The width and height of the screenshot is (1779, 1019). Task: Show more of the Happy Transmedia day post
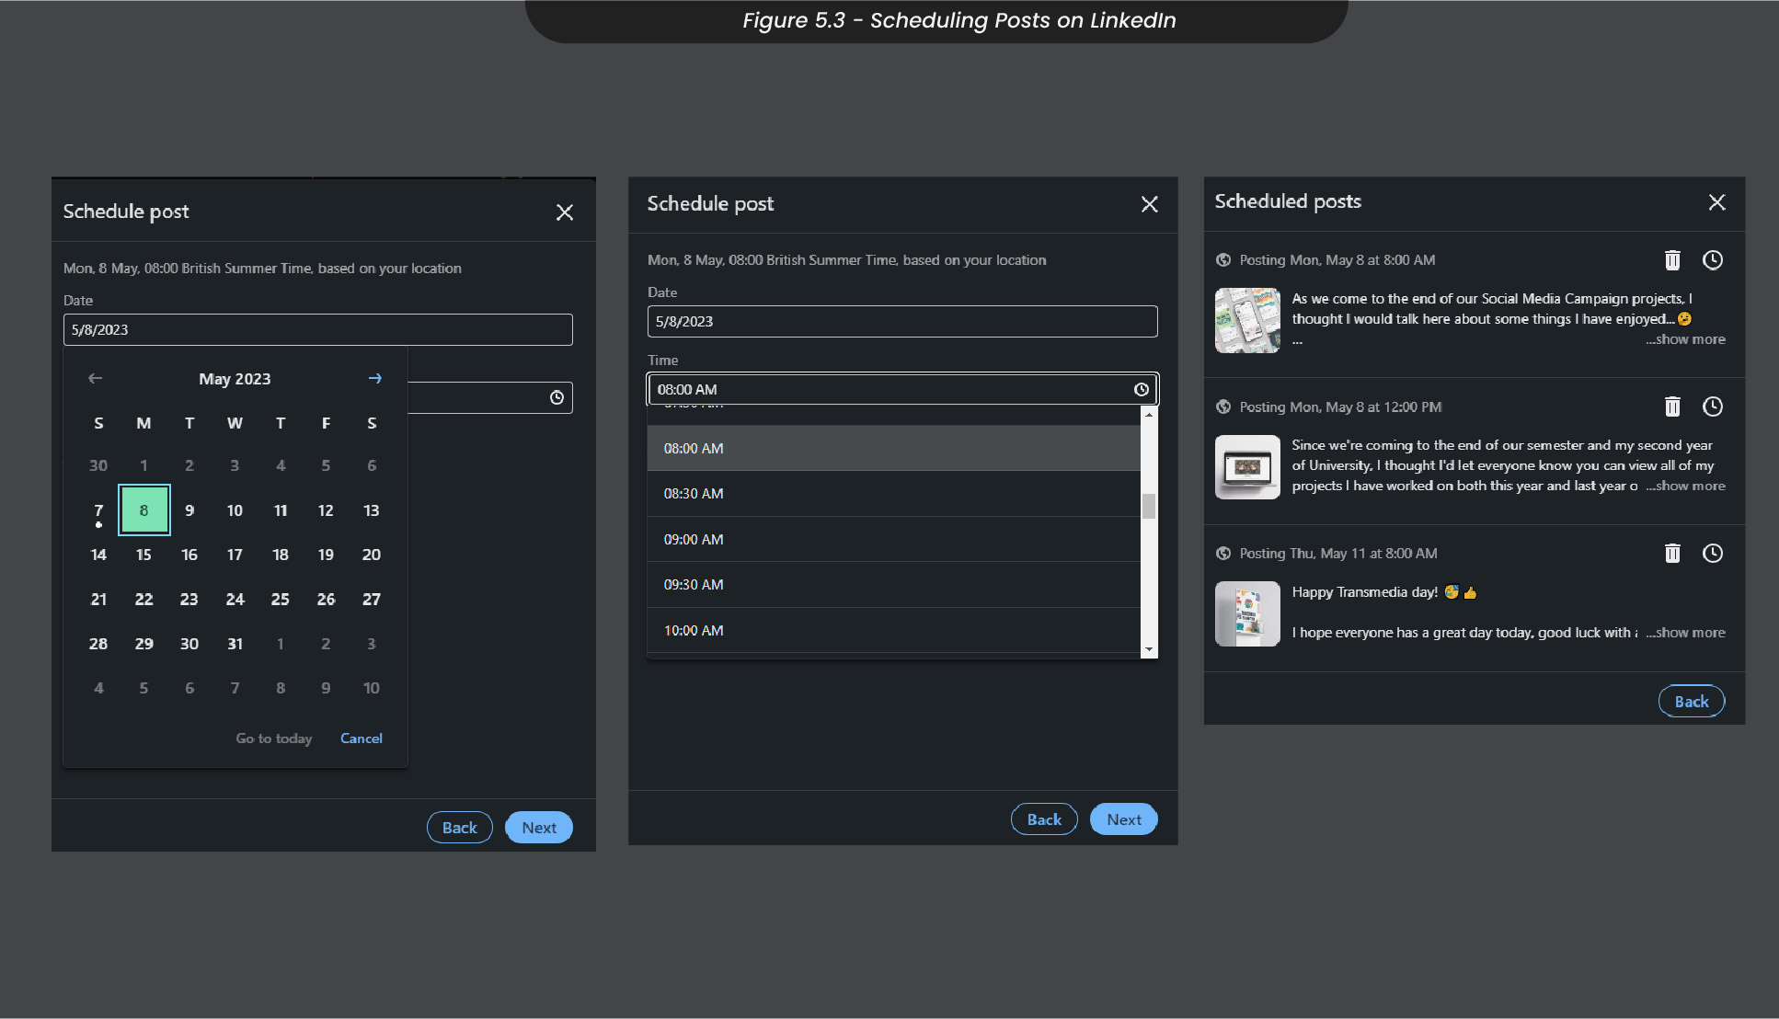click(x=1686, y=633)
